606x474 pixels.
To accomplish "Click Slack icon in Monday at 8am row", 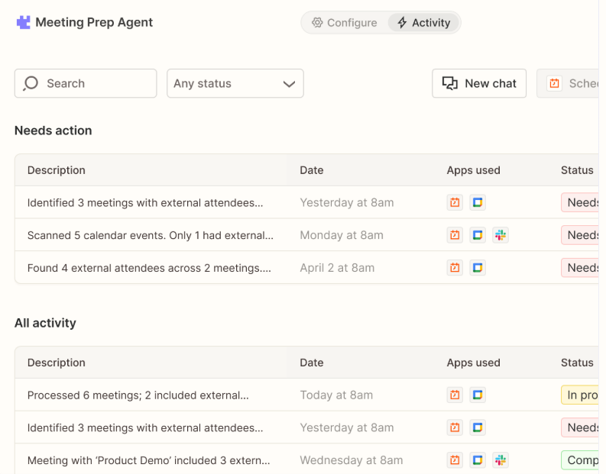I will (501, 235).
